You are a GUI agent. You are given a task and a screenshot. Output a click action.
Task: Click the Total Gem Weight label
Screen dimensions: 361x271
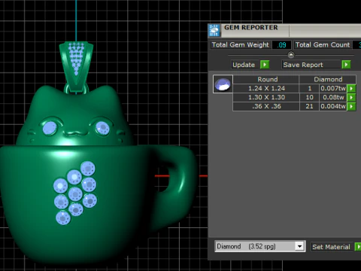241,44
